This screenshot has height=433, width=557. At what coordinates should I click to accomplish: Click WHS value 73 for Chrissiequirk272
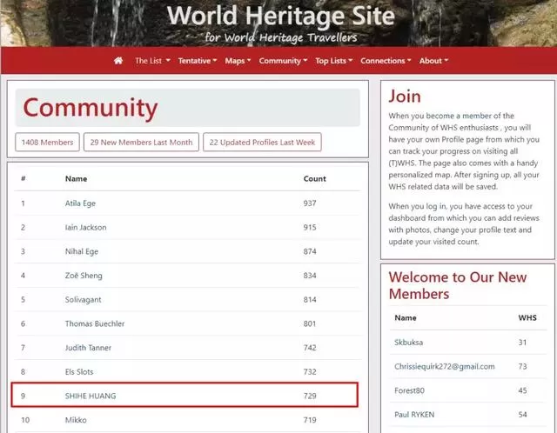pos(522,367)
